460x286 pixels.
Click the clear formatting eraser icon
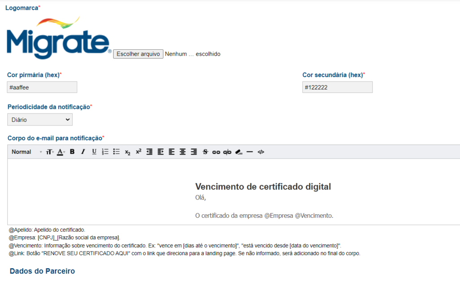[x=239, y=152]
